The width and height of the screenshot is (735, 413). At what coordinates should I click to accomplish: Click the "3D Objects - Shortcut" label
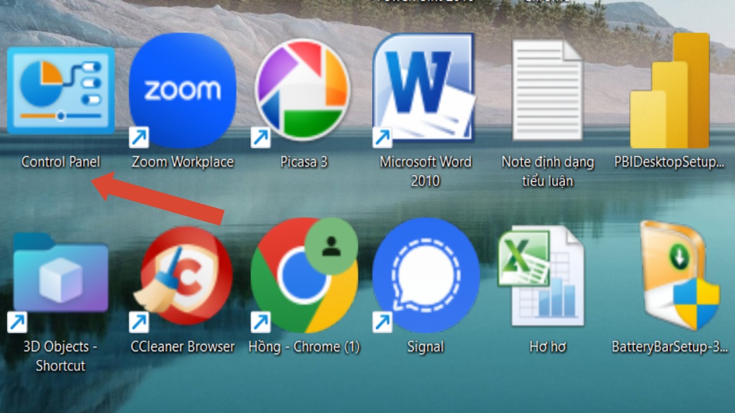tap(60, 356)
